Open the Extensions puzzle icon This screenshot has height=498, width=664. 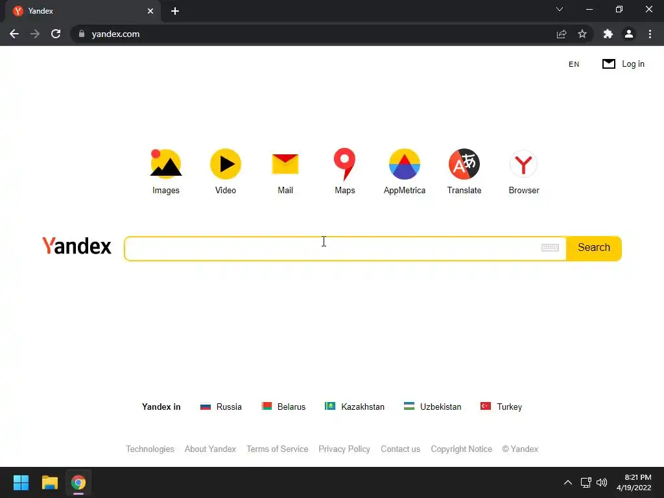pyautogui.click(x=608, y=34)
